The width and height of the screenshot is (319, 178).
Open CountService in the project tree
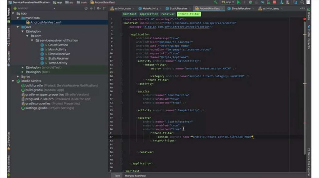[58, 45]
